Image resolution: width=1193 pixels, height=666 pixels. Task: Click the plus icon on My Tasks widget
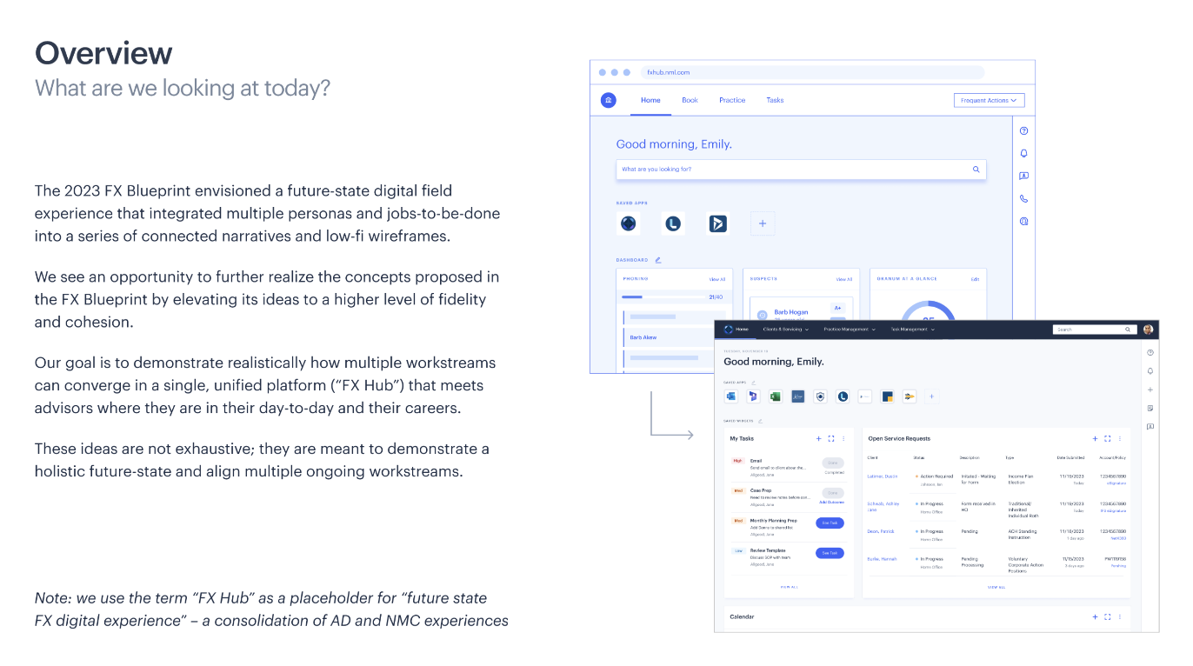[x=818, y=439]
